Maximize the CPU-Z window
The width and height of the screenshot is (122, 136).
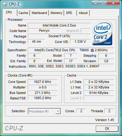(103, 3)
